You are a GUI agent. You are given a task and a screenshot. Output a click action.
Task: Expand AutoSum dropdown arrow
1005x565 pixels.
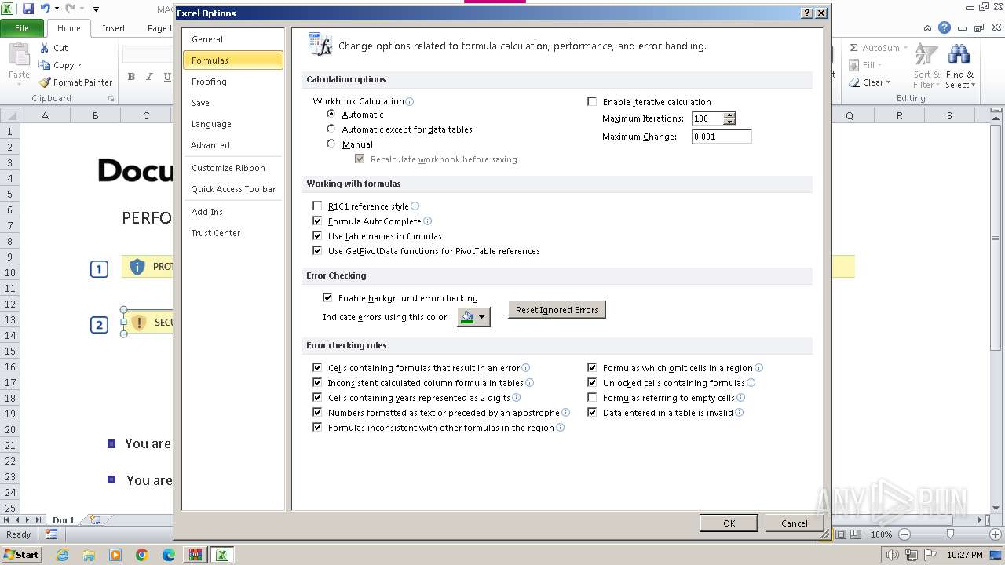(905, 48)
